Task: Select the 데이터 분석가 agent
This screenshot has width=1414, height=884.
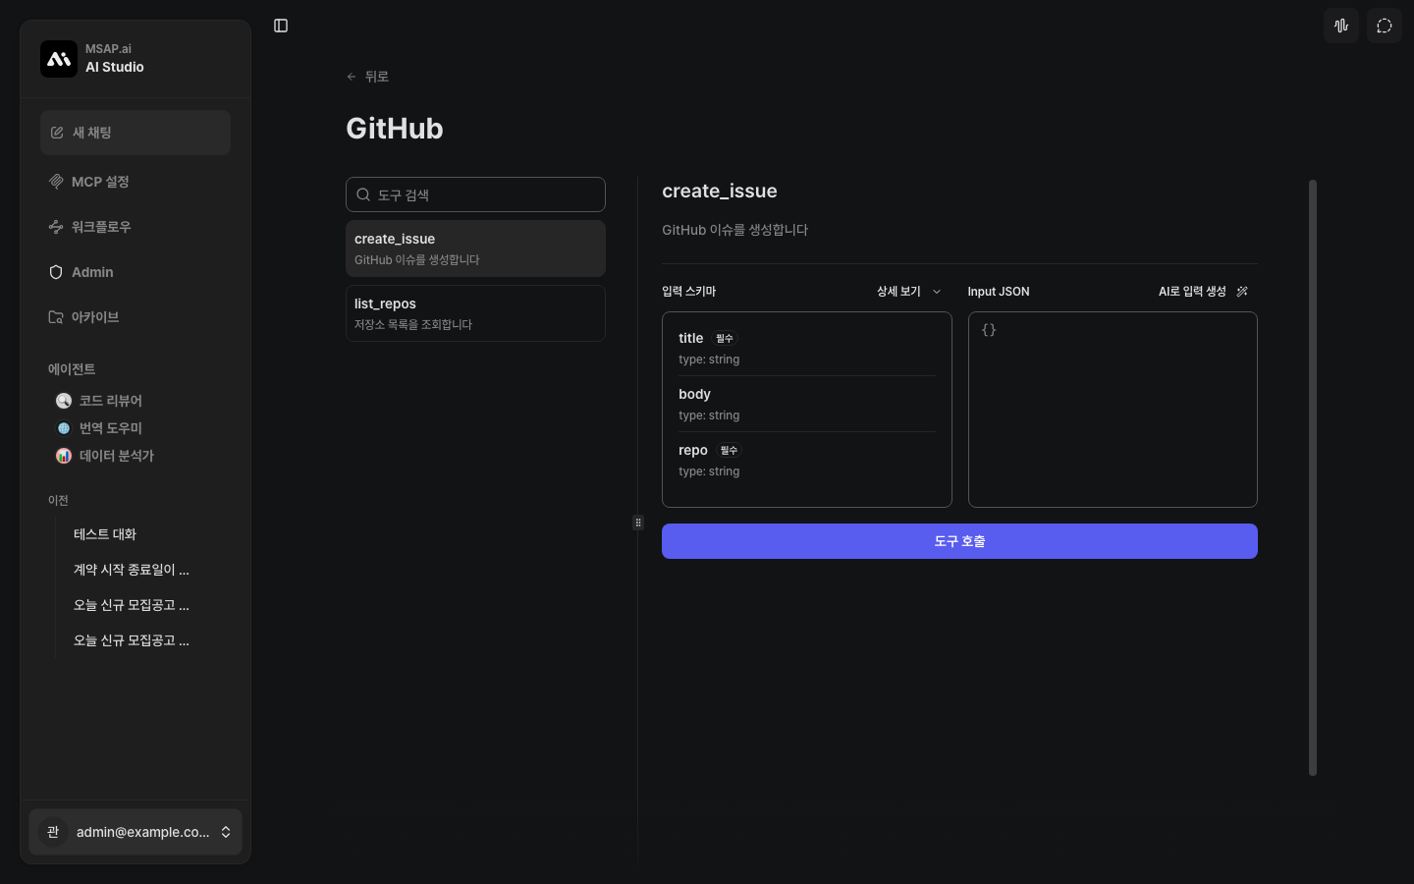Action: tap(139, 456)
